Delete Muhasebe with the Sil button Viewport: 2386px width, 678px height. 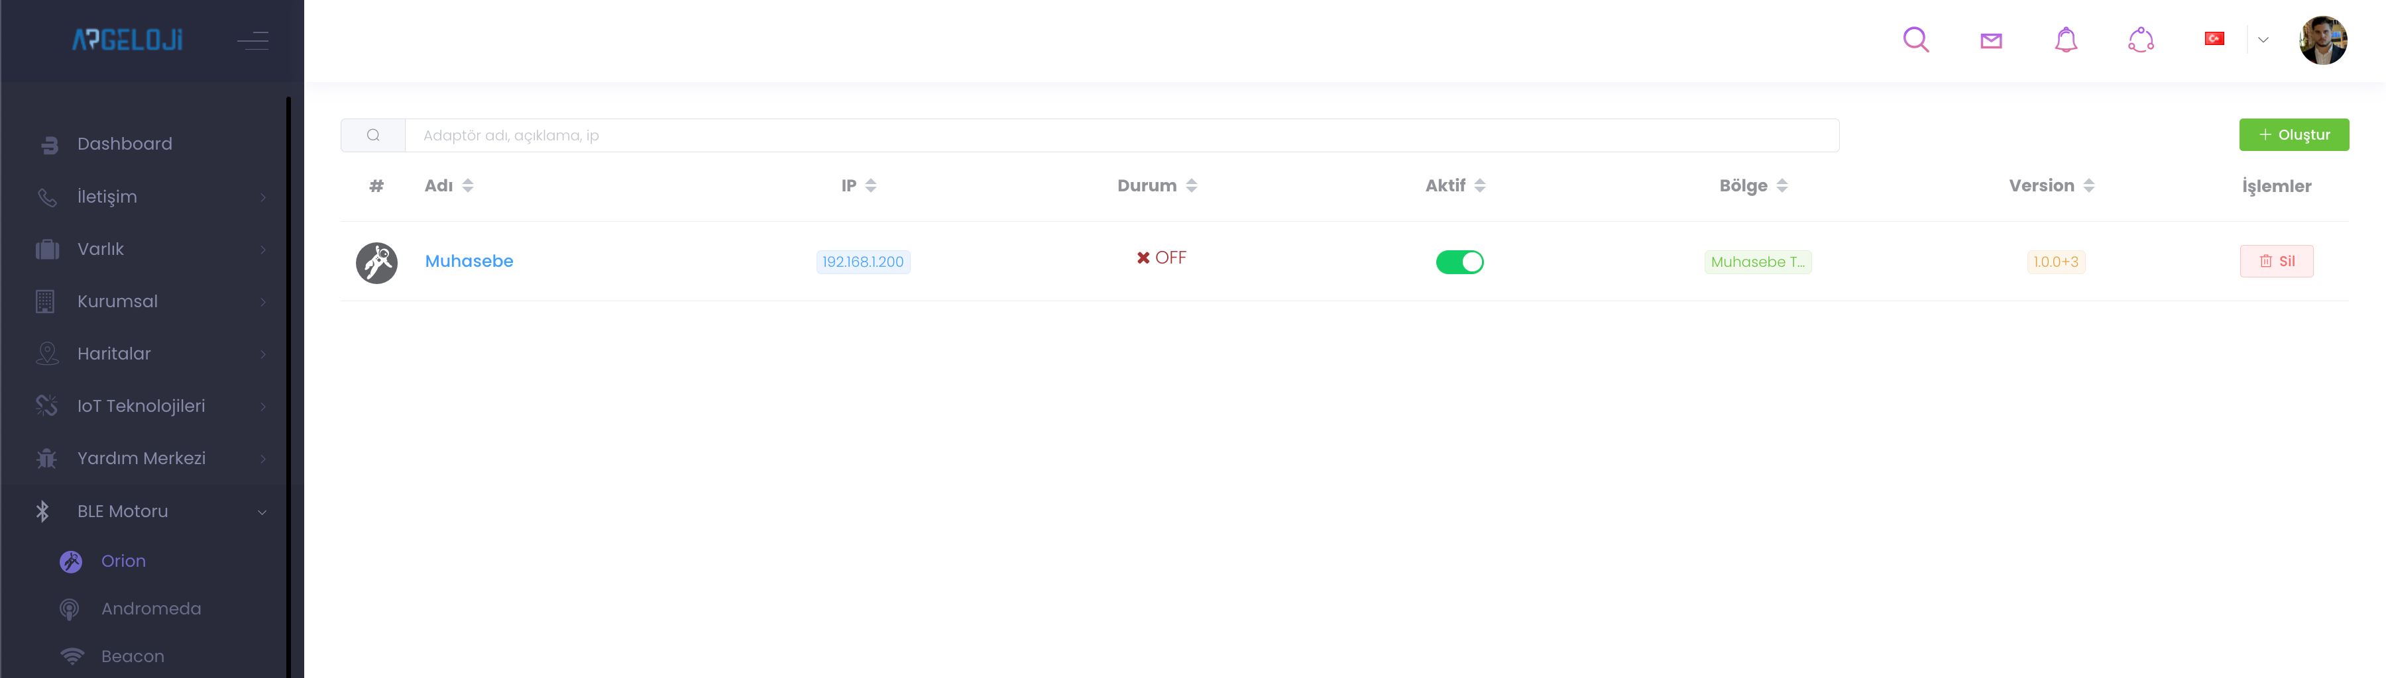pos(2276,262)
